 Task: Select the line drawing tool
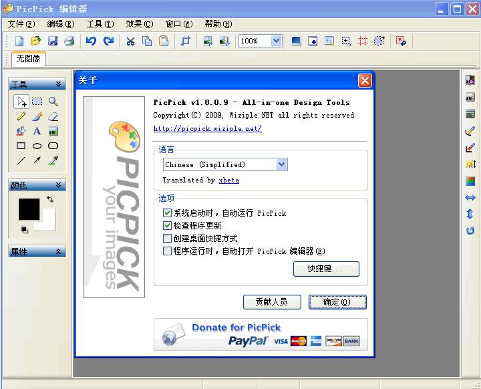click(21, 160)
